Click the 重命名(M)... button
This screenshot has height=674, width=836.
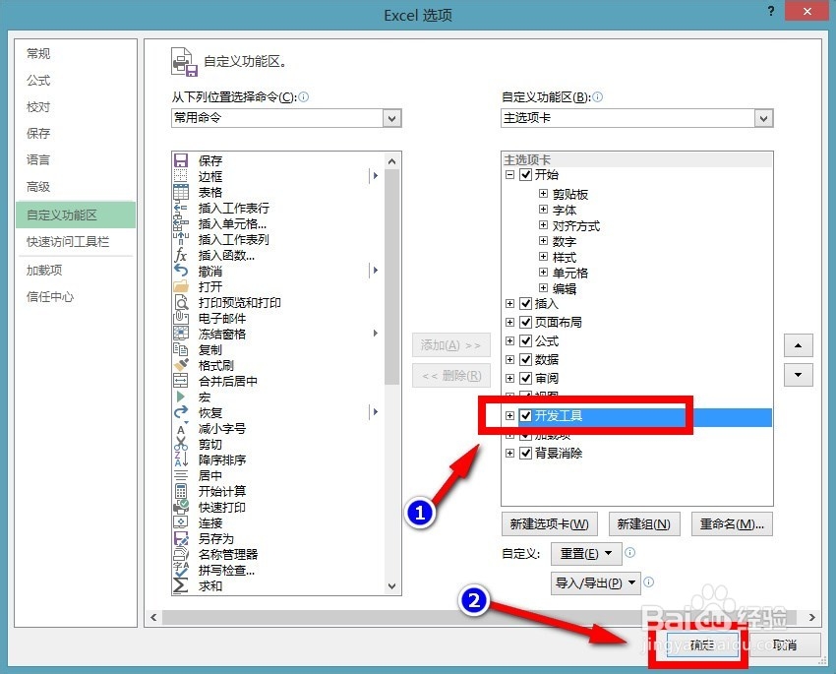(732, 524)
